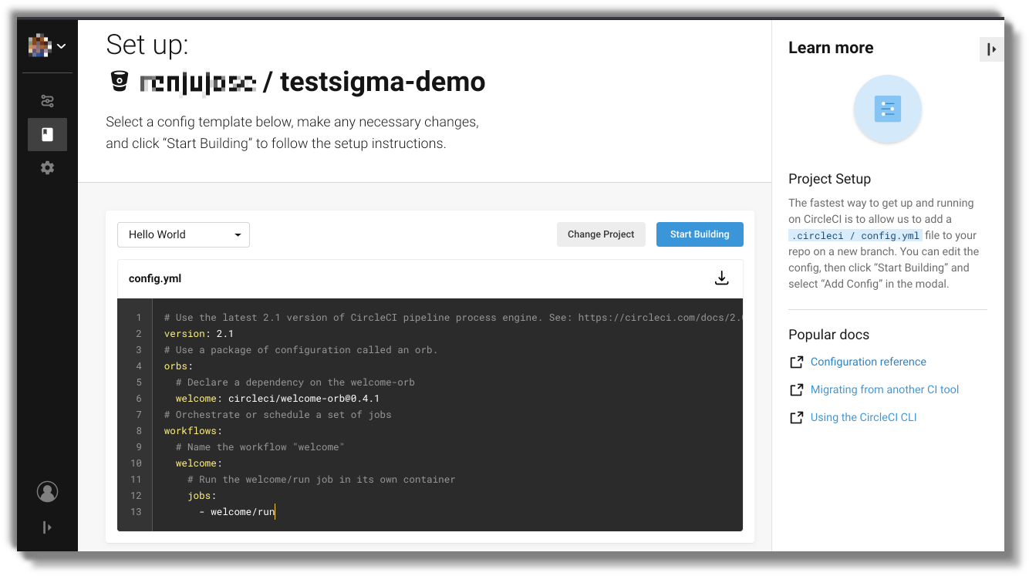Click the Change Project button
Viewport: 1029px width, 576px height.
(x=601, y=234)
